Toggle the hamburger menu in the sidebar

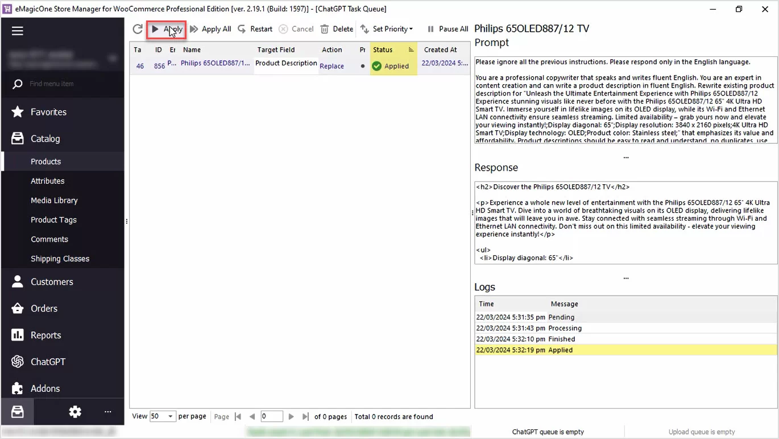click(x=18, y=31)
